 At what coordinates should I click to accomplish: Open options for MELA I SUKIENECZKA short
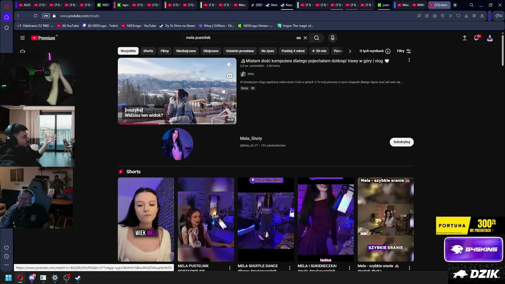[349, 268]
